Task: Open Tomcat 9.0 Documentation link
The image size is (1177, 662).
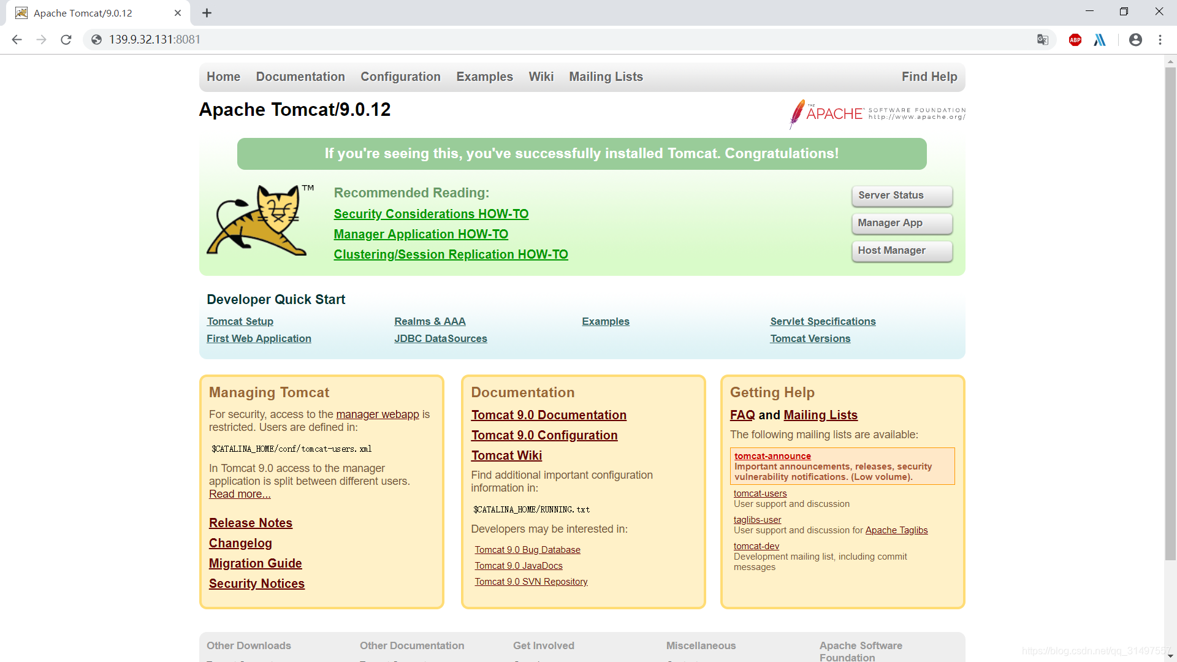Action: 549,415
